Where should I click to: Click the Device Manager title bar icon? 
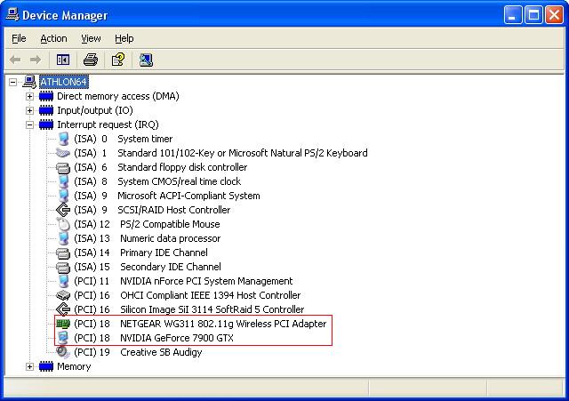click(12, 14)
